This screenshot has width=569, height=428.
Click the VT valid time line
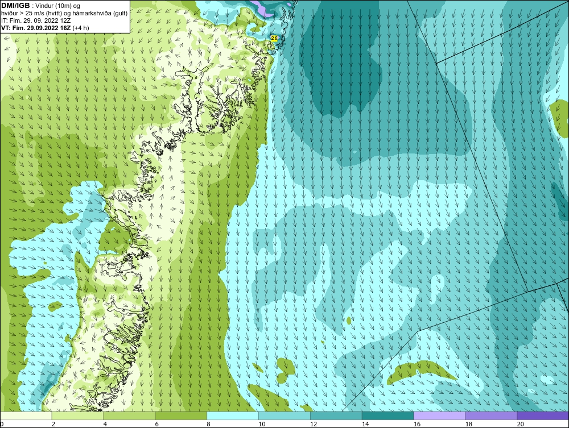click(45, 28)
